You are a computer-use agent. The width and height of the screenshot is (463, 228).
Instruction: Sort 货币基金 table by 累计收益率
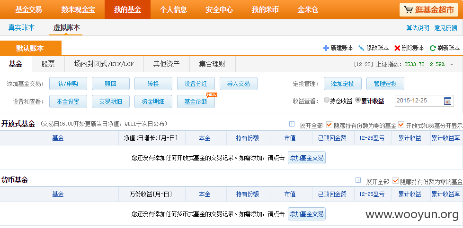tap(446, 194)
